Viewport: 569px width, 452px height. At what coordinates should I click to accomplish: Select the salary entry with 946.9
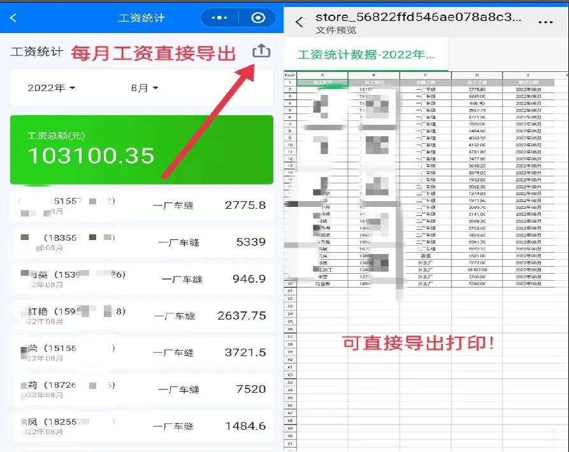pos(141,279)
